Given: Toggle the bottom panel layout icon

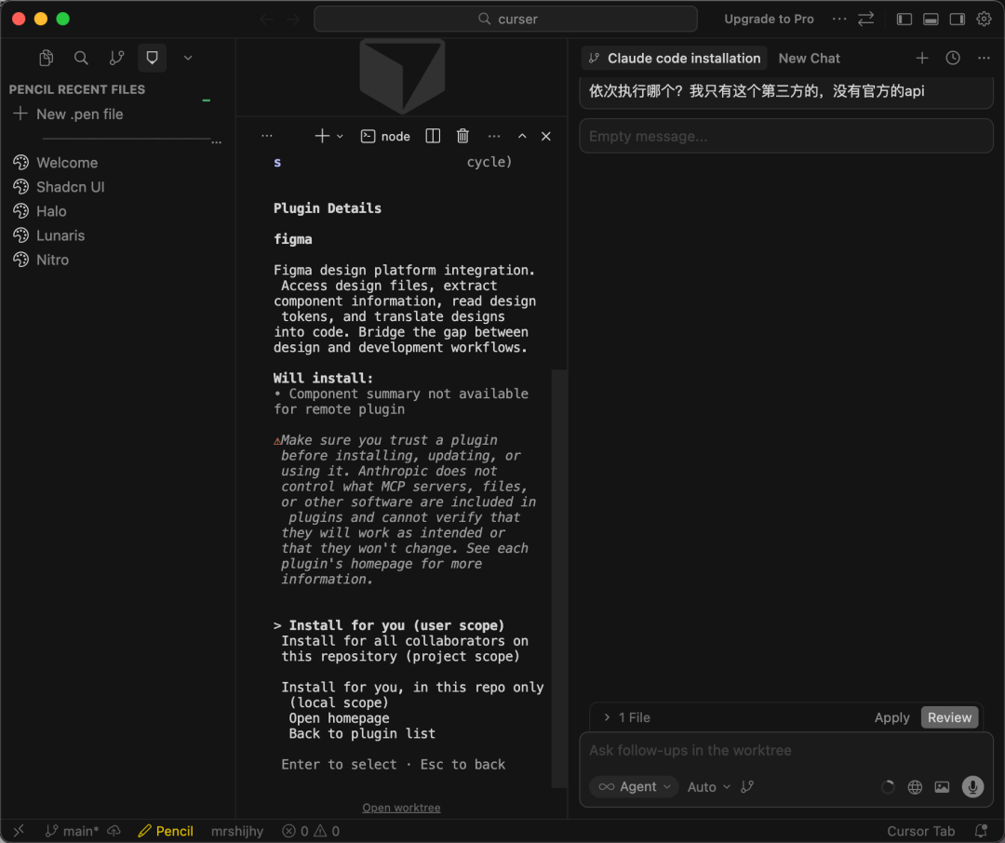Looking at the screenshot, I should tap(931, 19).
